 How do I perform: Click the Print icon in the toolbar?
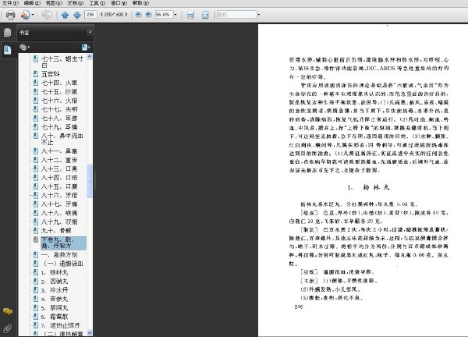point(10,15)
